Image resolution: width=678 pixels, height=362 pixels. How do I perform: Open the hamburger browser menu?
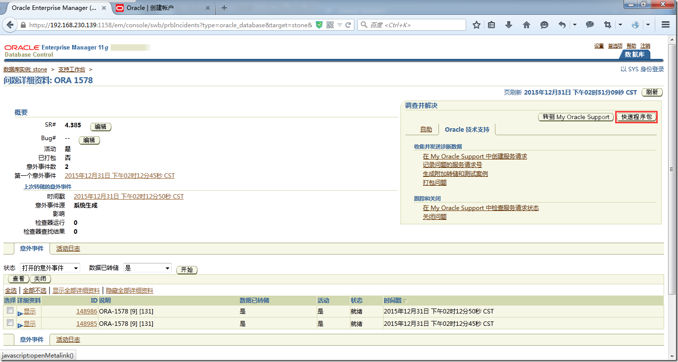666,25
